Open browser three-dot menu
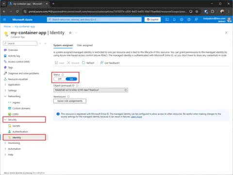 (x=229, y=12)
